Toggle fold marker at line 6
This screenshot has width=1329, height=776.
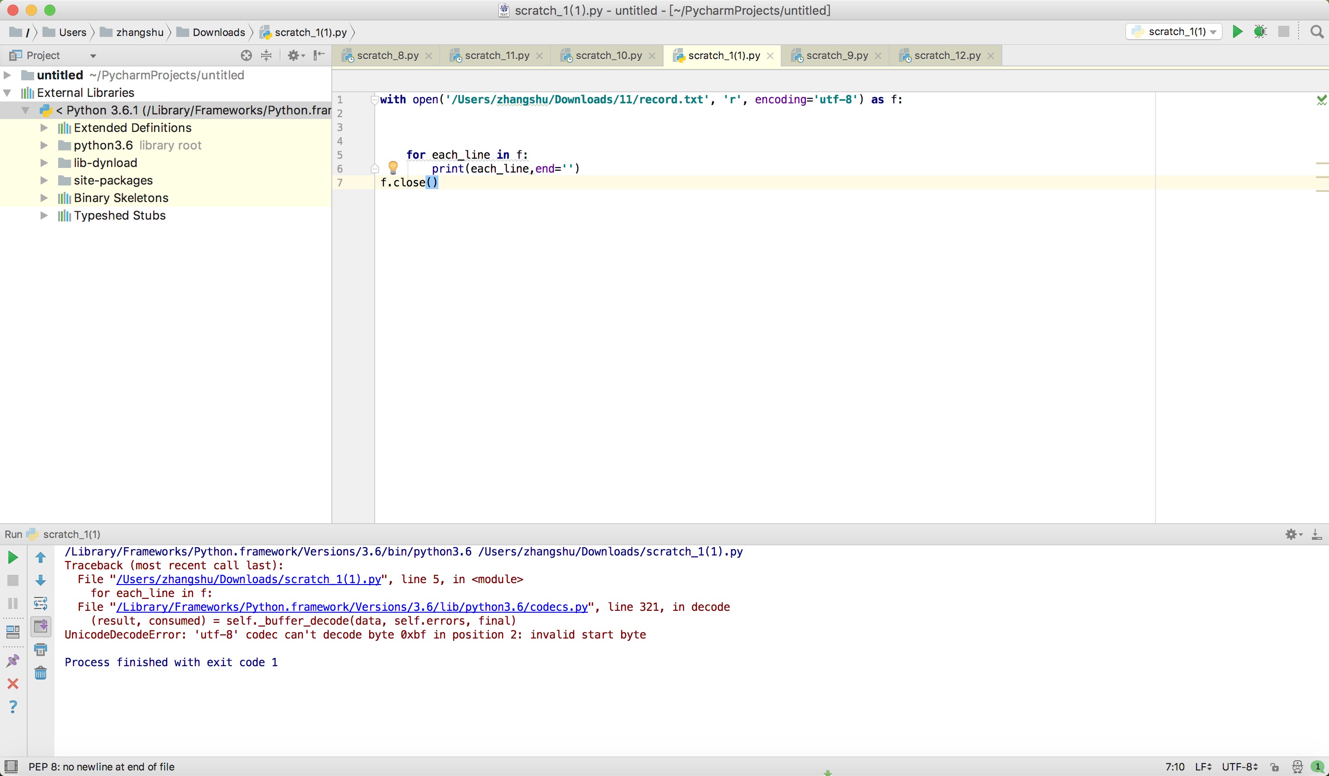pos(375,169)
